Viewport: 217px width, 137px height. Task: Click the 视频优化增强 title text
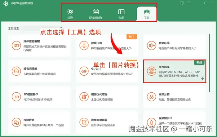click(99, 94)
